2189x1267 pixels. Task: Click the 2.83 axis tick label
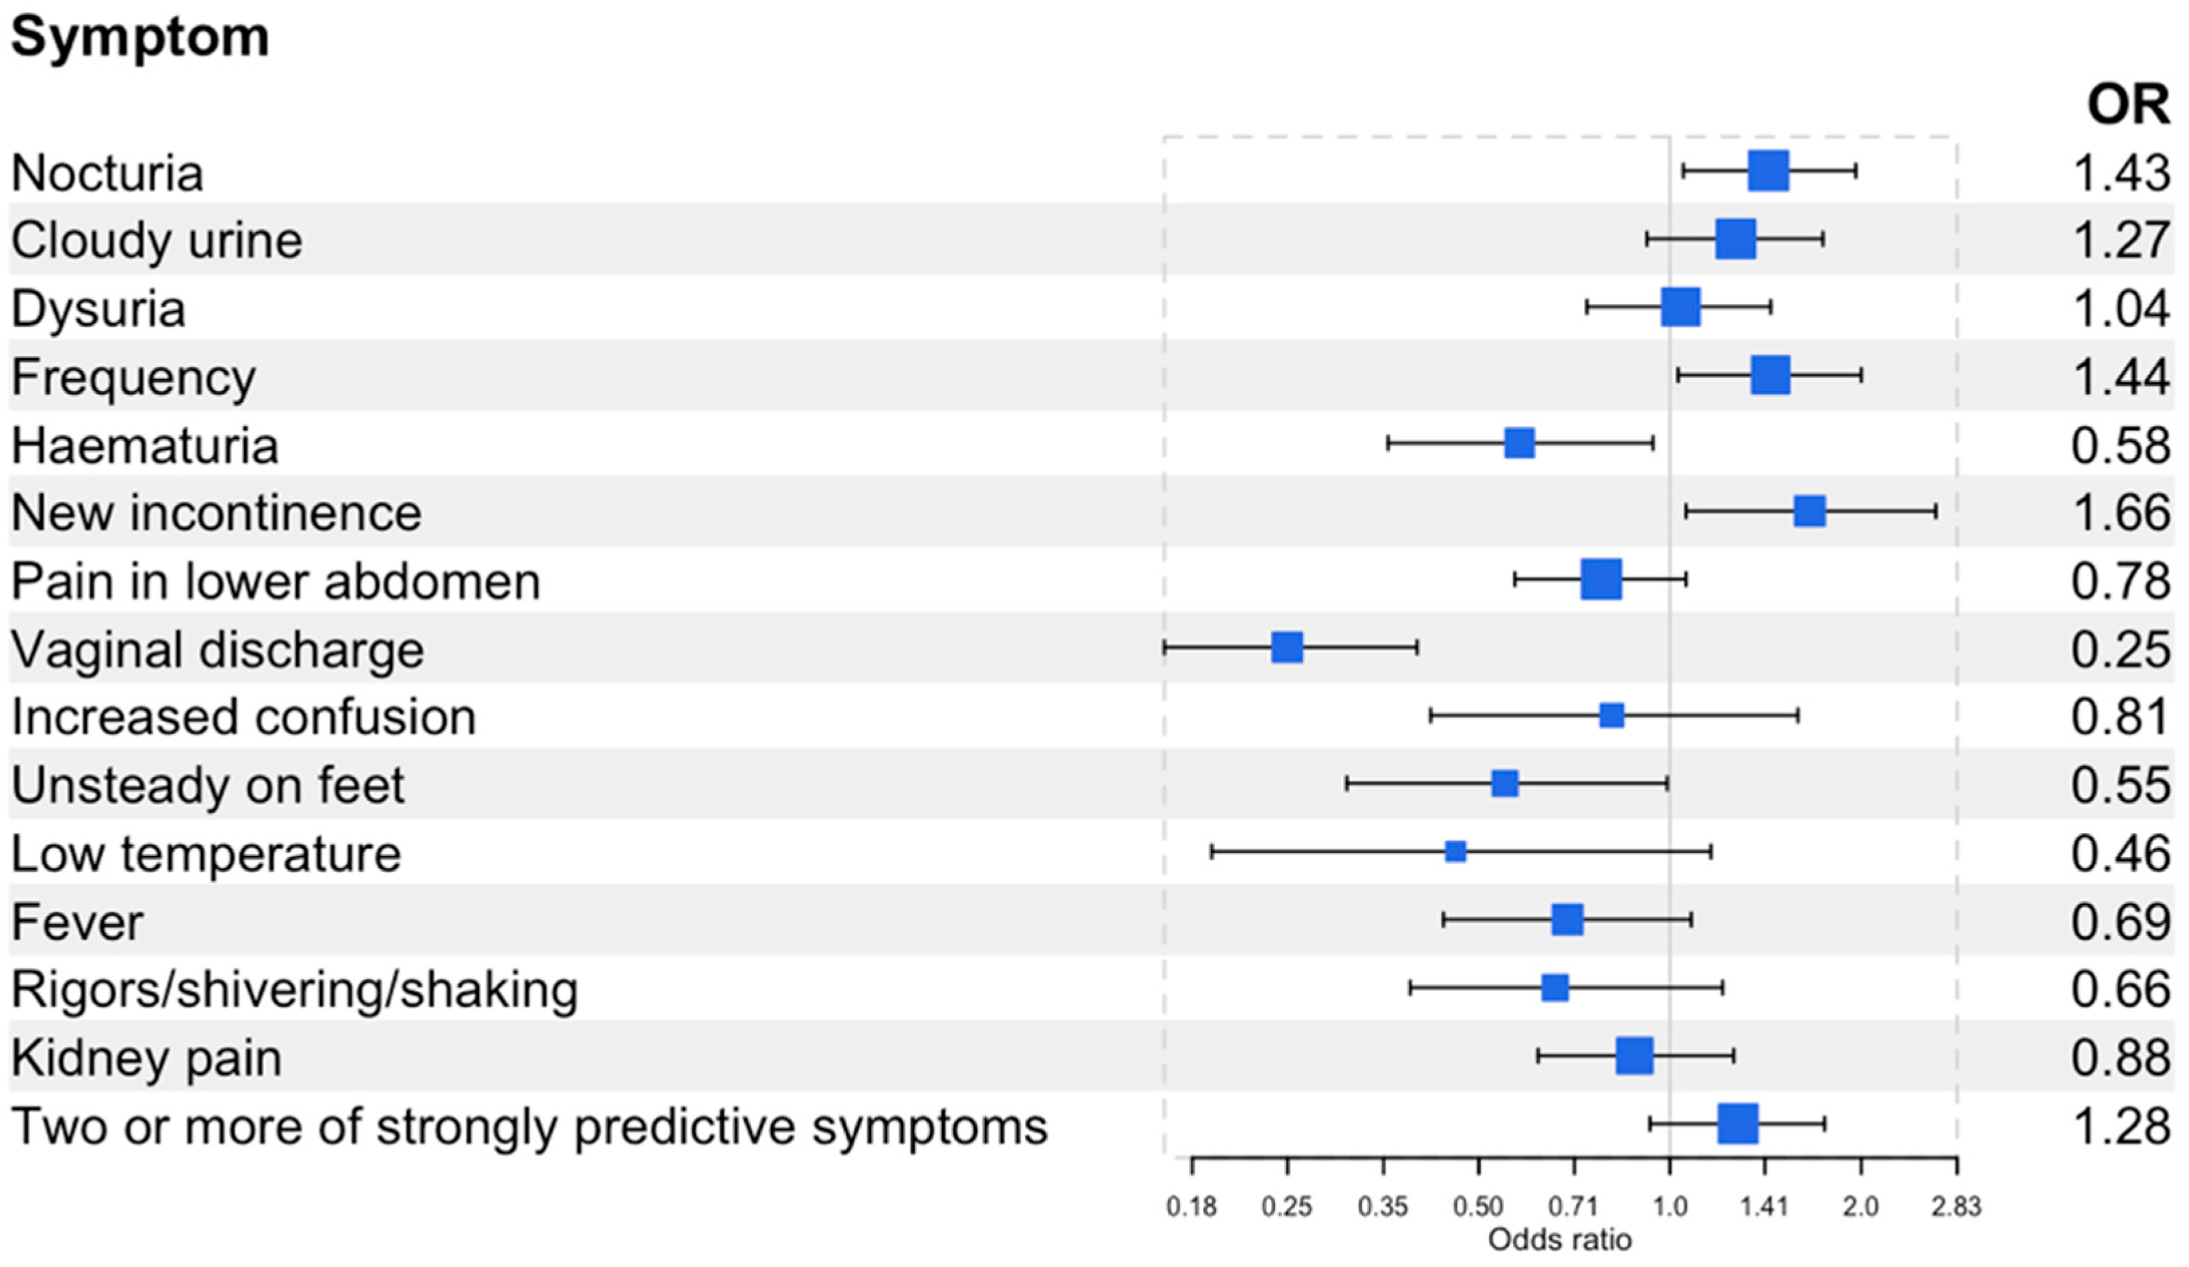click(1956, 1206)
